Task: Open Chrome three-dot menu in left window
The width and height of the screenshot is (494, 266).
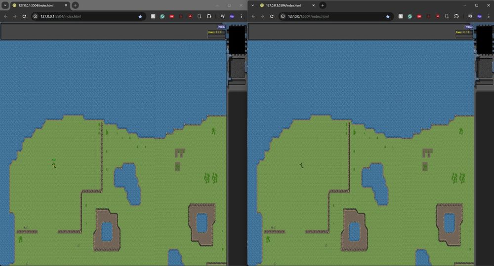Action: (x=242, y=16)
